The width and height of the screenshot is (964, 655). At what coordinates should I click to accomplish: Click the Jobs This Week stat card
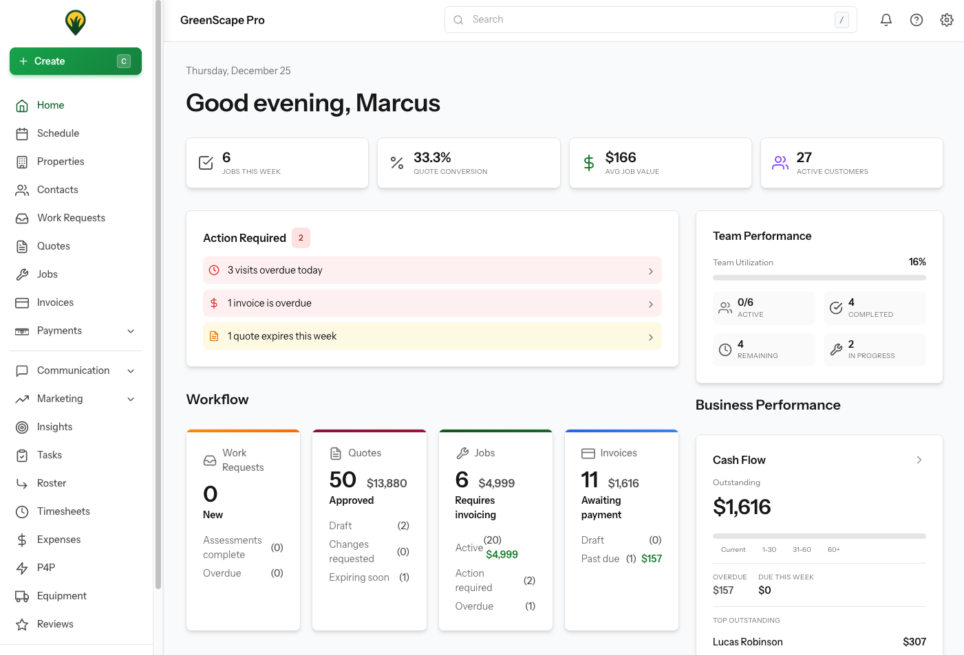pyautogui.click(x=277, y=163)
